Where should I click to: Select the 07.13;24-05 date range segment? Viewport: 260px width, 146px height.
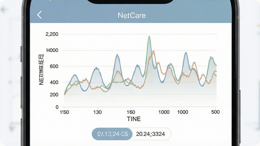point(112,134)
